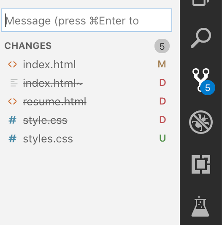
Task: Click the HTML icon beside index.html
Action: (13, 64)
